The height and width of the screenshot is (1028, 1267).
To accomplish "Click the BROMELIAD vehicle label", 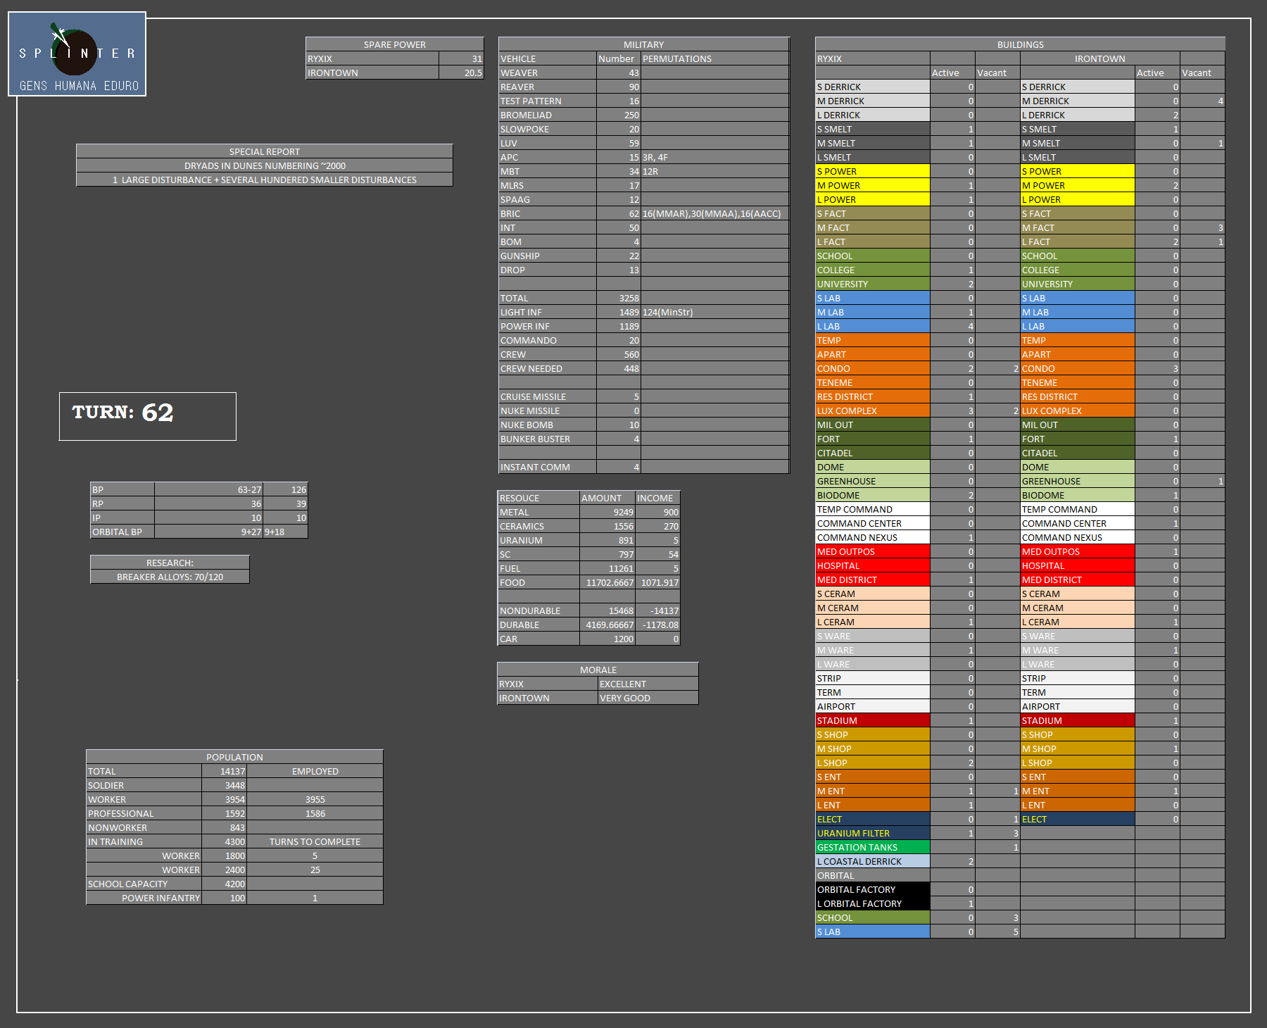I will [547, 115].
